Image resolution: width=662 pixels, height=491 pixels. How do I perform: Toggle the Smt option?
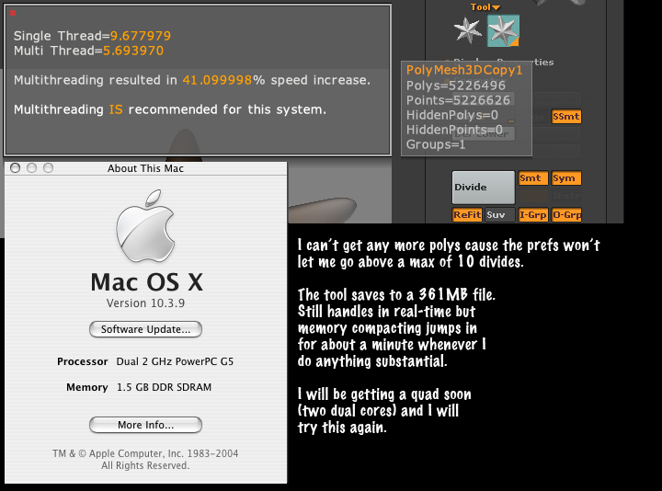pyautogui.click(x=532, y=178)
